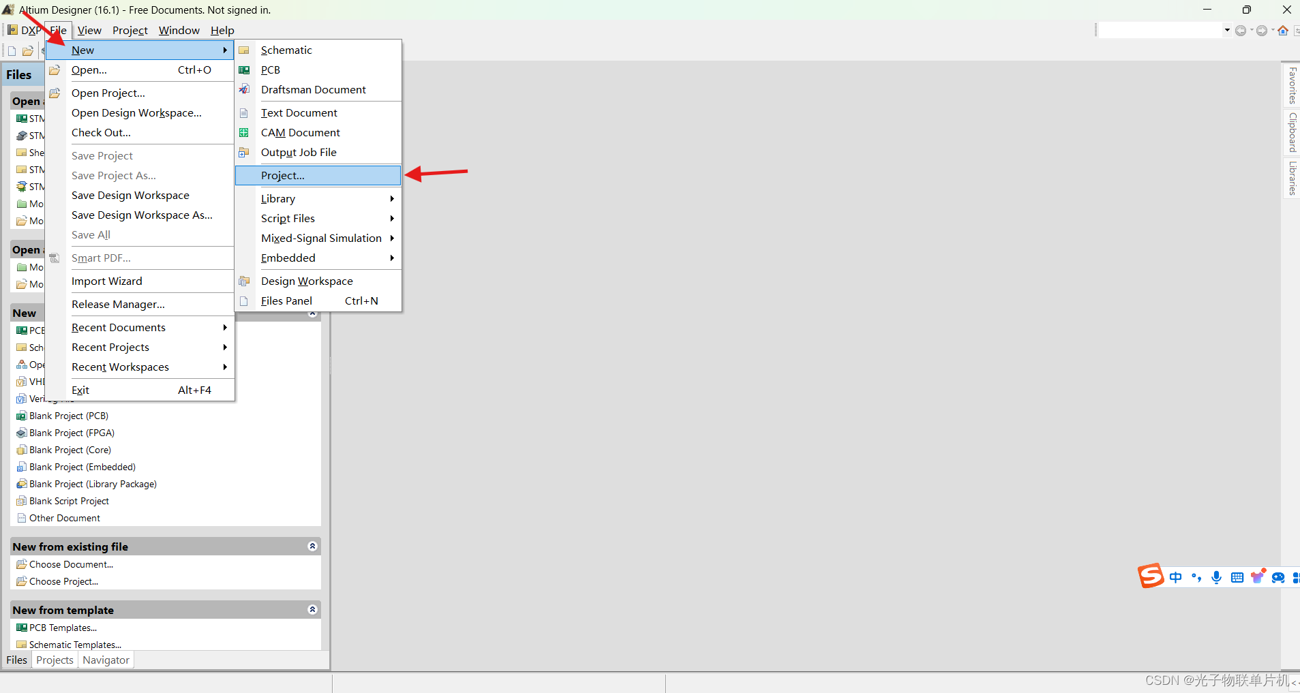This screenshot has height=693, width=1300.
Task: Click the new document toolbar icon
Action: click(x=12, y=51)
